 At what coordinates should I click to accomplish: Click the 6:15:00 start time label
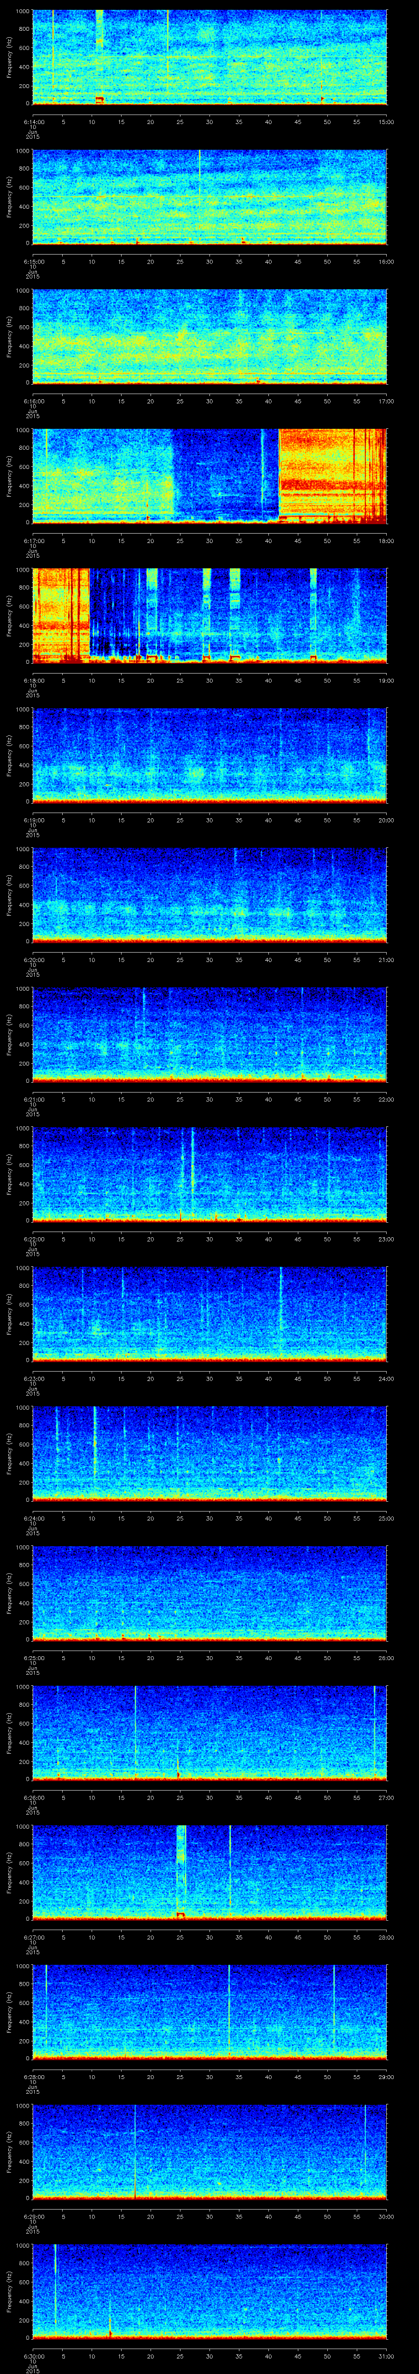point(33,262)
